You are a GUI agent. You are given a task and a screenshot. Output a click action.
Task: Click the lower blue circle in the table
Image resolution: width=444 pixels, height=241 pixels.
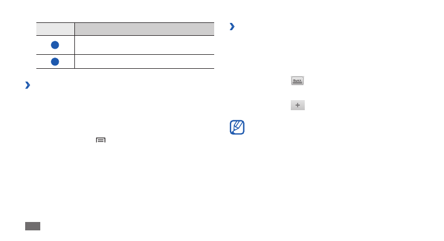click(55, 62)
